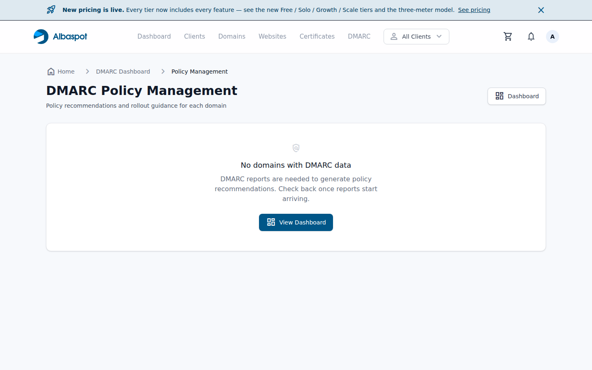Viewport: 592px width, 370px height.
Task: Click the shield icon in empty state
Action: [x=296, y=148]
